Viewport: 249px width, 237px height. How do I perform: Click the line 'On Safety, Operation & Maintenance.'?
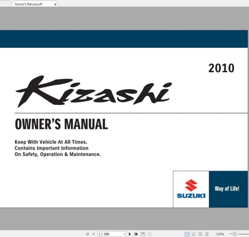[58, 154]
